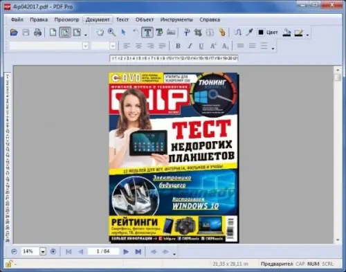Set wide line spacing icon
Image resolution: width=346 pixels, height=272 pixels.
coord(264,46)
